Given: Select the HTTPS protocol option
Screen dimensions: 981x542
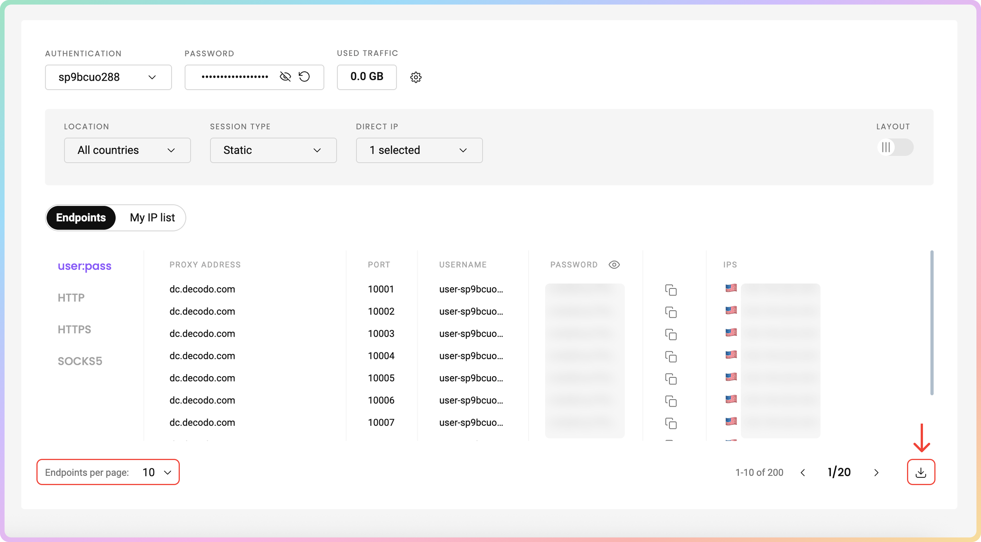Looking at the screenshot, I should tap(74, 329).
